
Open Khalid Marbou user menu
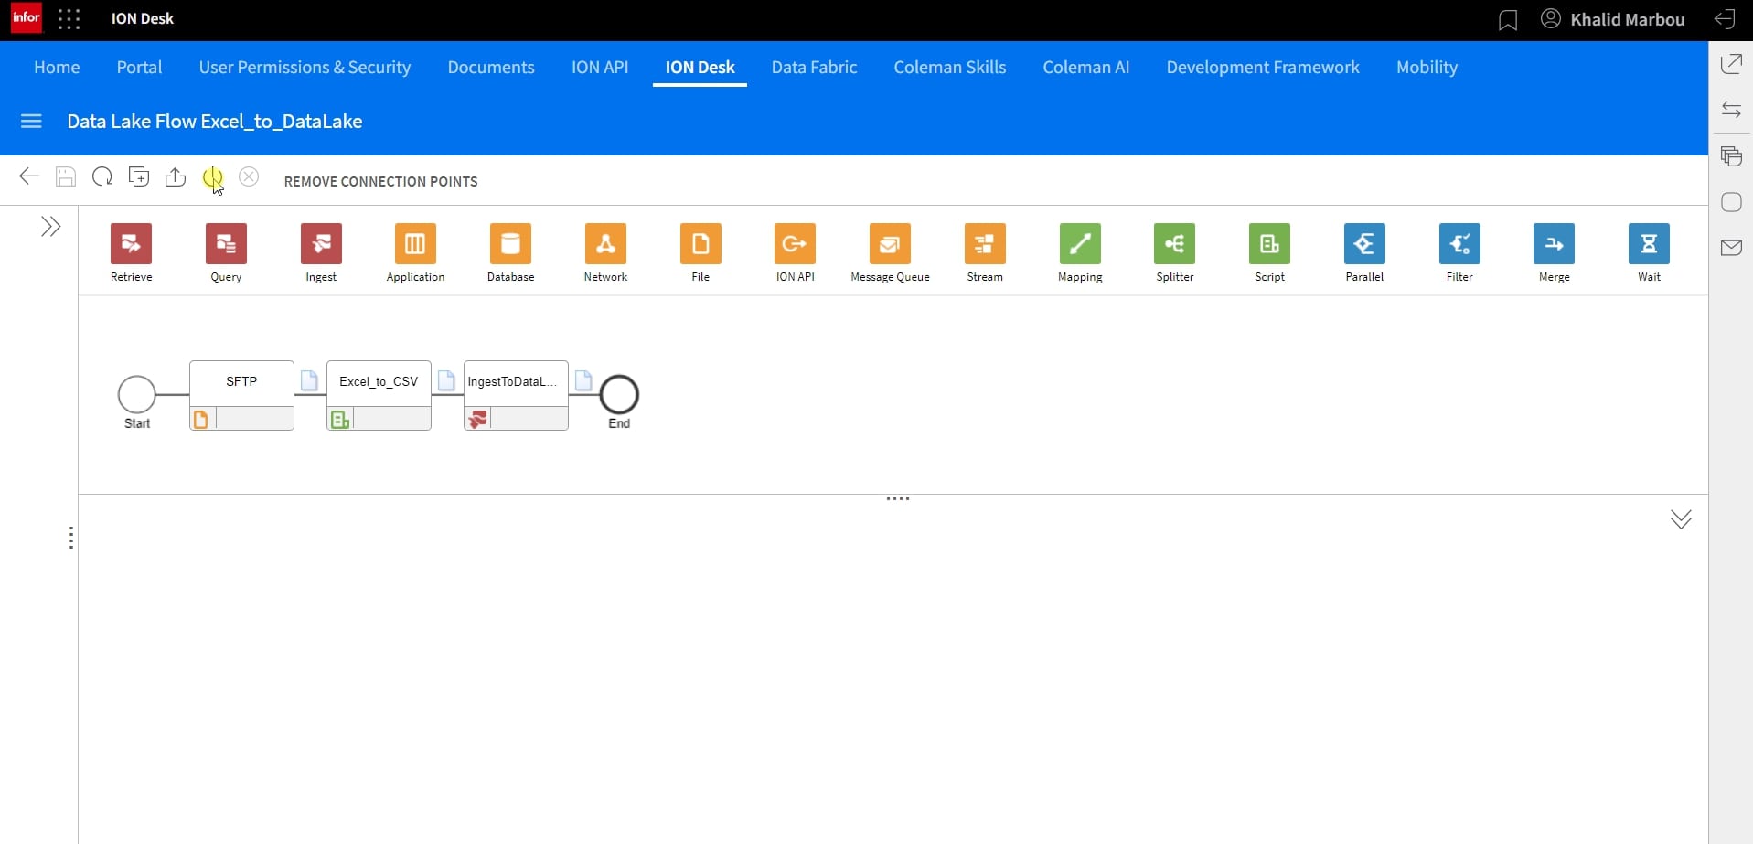coord(1613,19)
